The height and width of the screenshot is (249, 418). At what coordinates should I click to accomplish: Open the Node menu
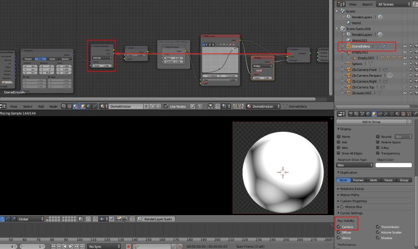point(53,106)
